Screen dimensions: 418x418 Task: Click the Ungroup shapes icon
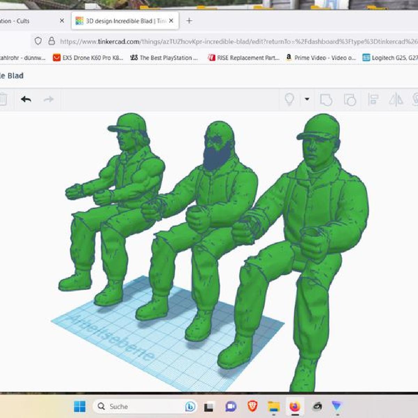point(350,100)
